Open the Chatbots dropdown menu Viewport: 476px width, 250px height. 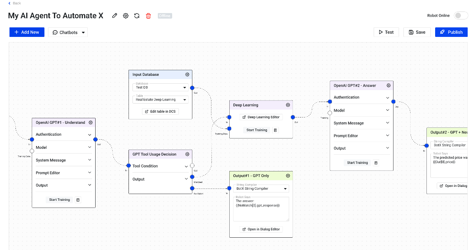[67, 32]
